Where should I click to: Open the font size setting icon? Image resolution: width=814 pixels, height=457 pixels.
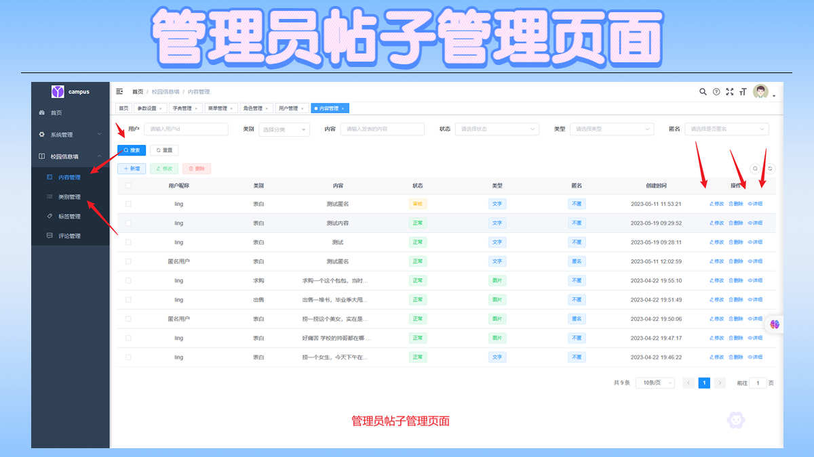(x=743, y=91)
